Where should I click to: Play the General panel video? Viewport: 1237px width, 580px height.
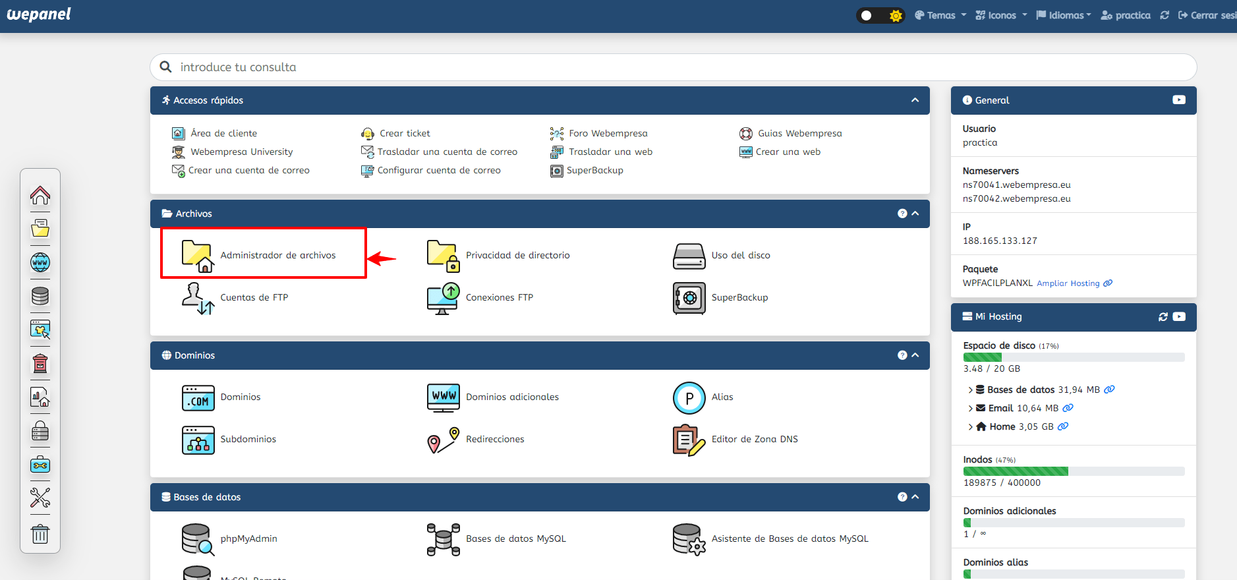1179,100
